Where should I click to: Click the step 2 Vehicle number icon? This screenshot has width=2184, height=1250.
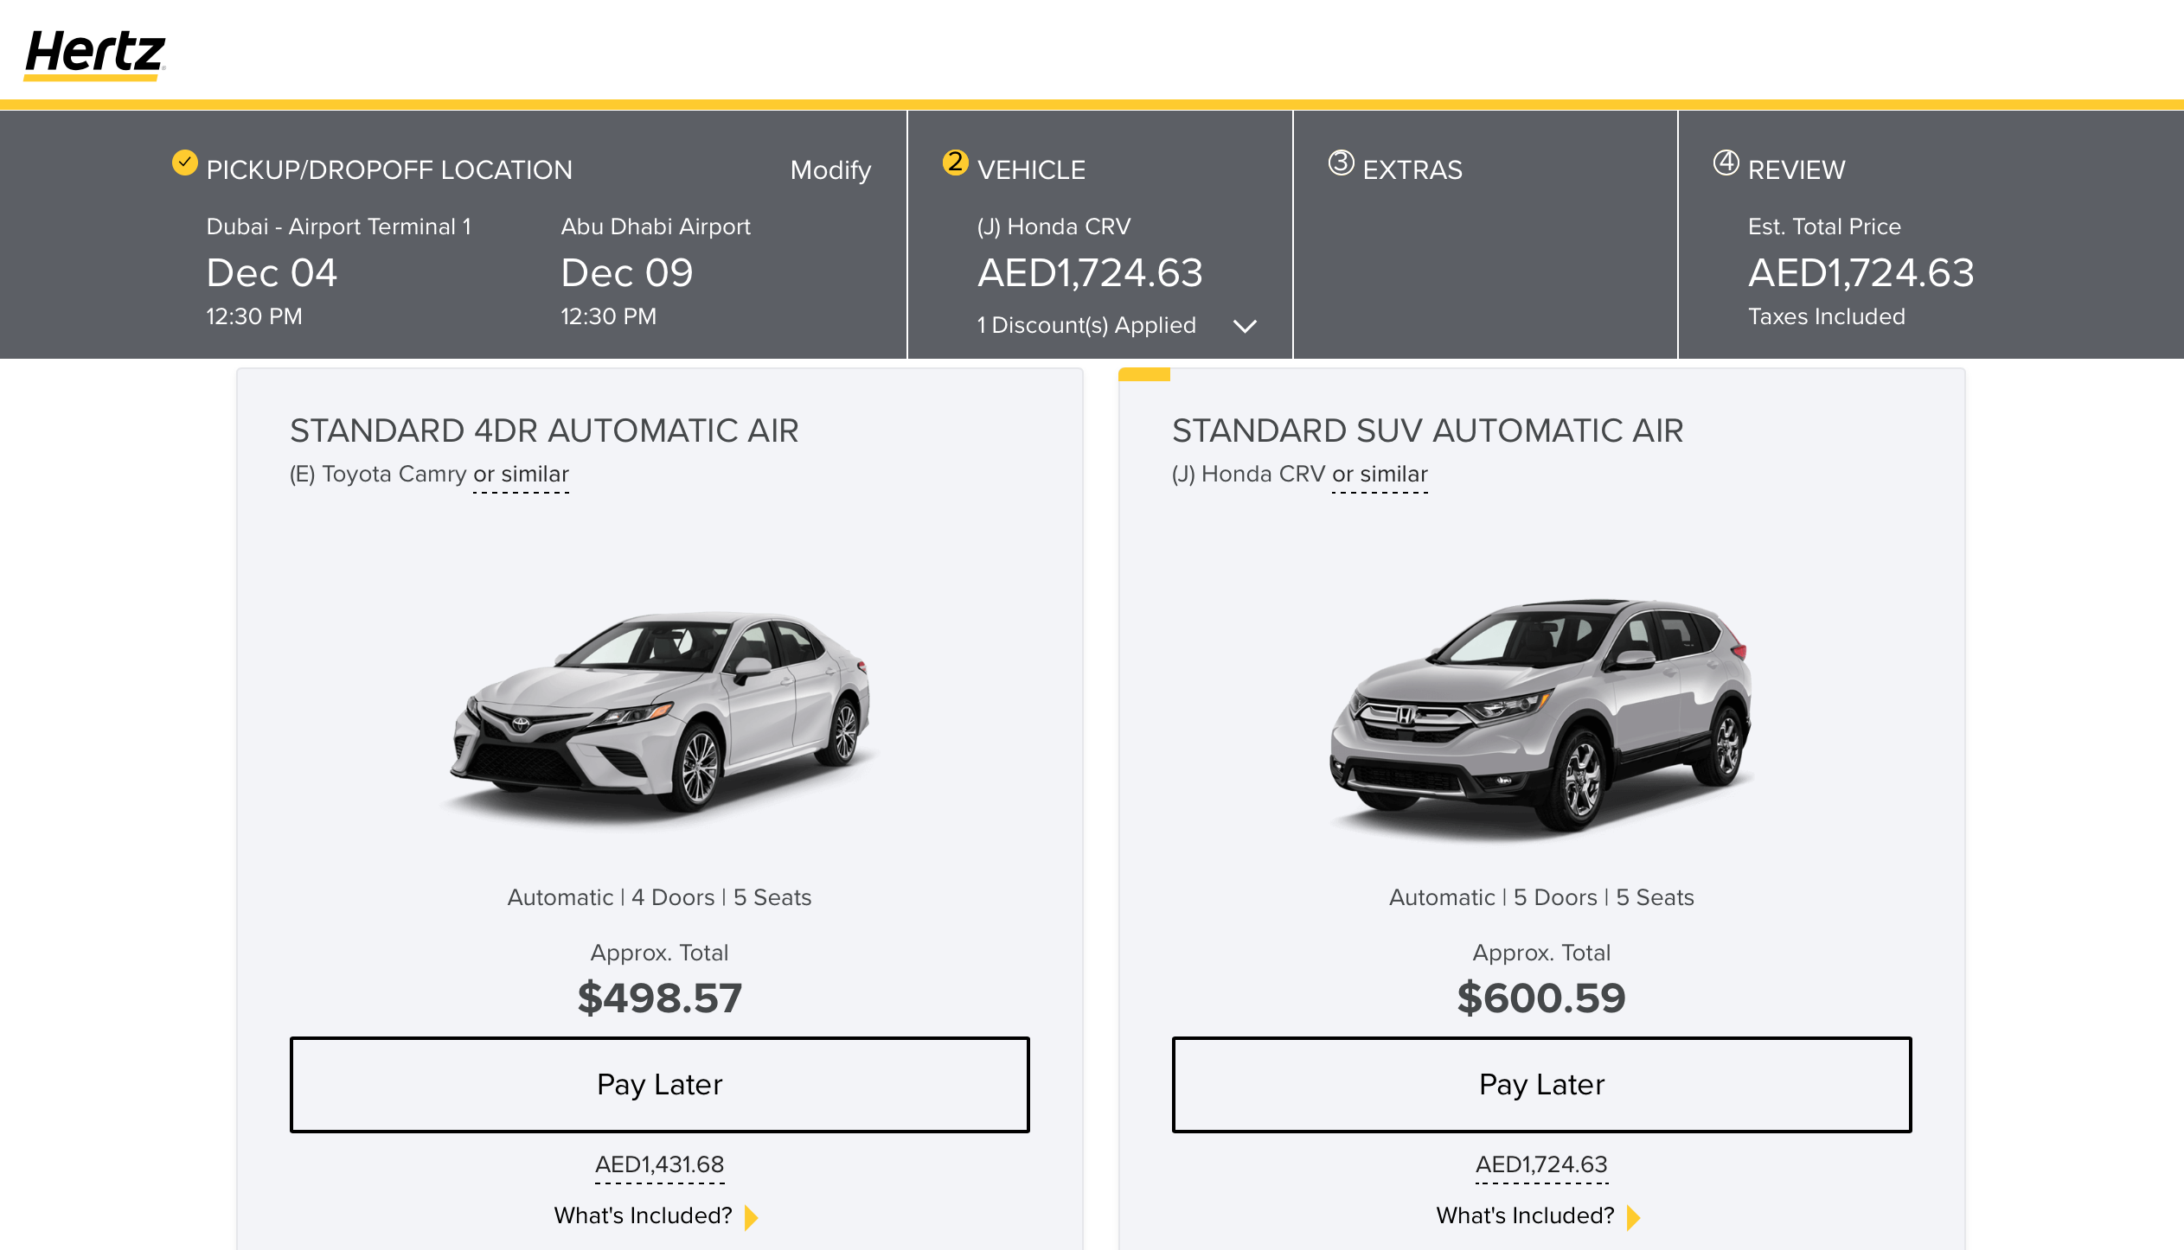pyautogui.click(x=955, y=163)
